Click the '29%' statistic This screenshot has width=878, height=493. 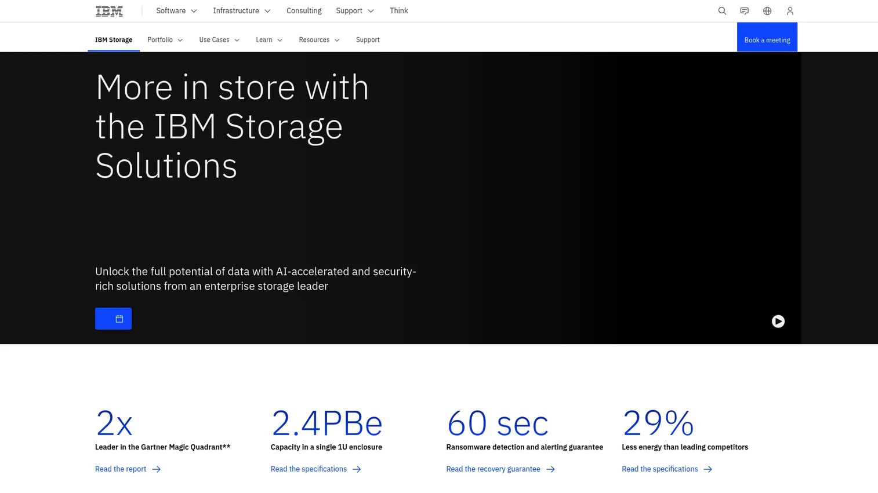tap(658, 423)
